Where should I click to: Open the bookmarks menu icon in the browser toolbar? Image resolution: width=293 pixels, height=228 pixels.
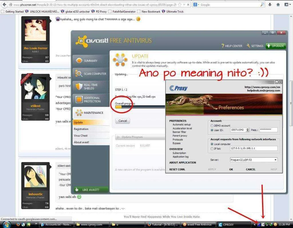pyautogui.click(x=286, y=5)
